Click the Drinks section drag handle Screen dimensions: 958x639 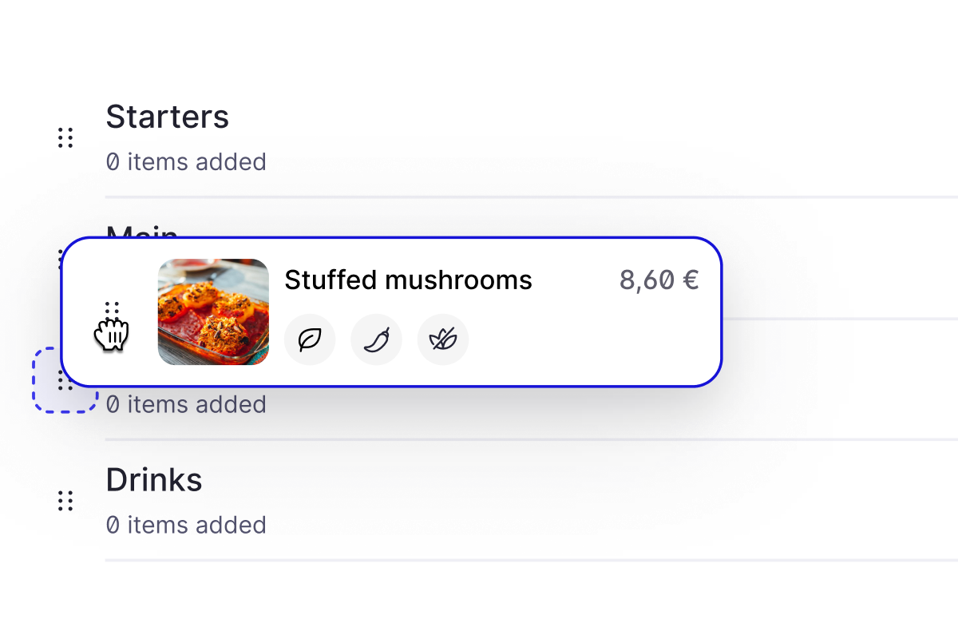[65, 501]
